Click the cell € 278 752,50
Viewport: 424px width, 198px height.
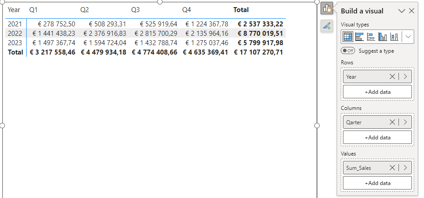point(56,24)
